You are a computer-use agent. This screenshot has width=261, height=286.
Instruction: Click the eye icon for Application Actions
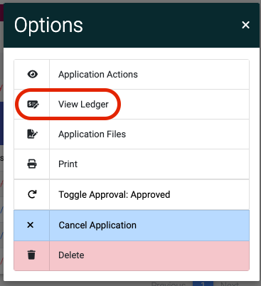click(x=33, y=74)
